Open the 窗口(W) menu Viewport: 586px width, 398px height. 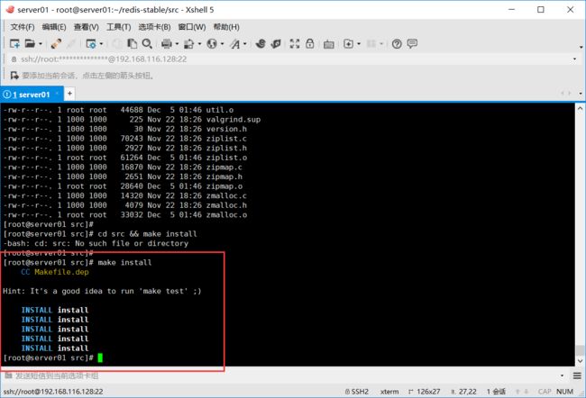click(x=192, y=27)
